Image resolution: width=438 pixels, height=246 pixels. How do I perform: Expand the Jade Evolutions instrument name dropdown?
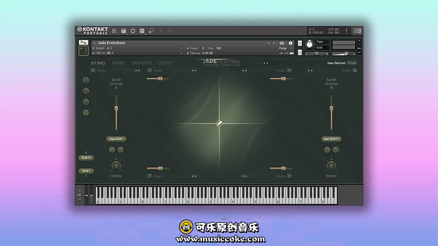tap(95, 43)
